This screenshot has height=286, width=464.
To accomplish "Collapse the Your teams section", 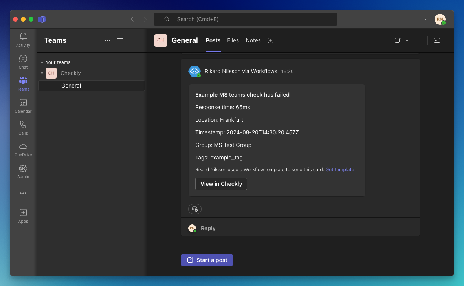I will point(42,62).
